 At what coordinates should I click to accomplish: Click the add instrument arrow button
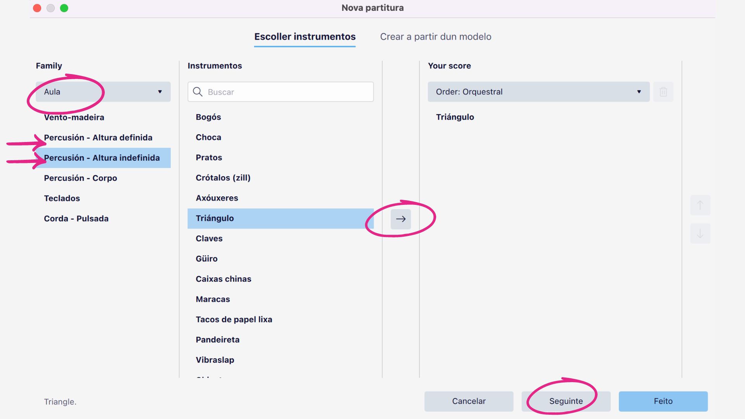click(x=400, y=219)
